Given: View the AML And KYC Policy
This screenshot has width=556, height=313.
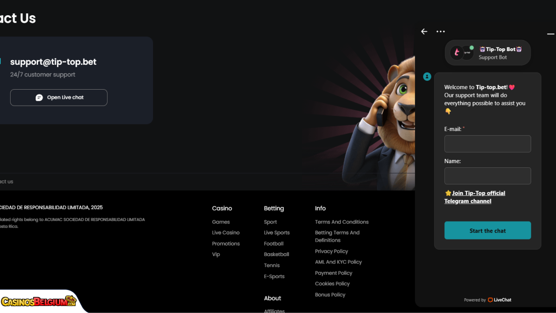Looking at the screenshot, I should (338, 262).
